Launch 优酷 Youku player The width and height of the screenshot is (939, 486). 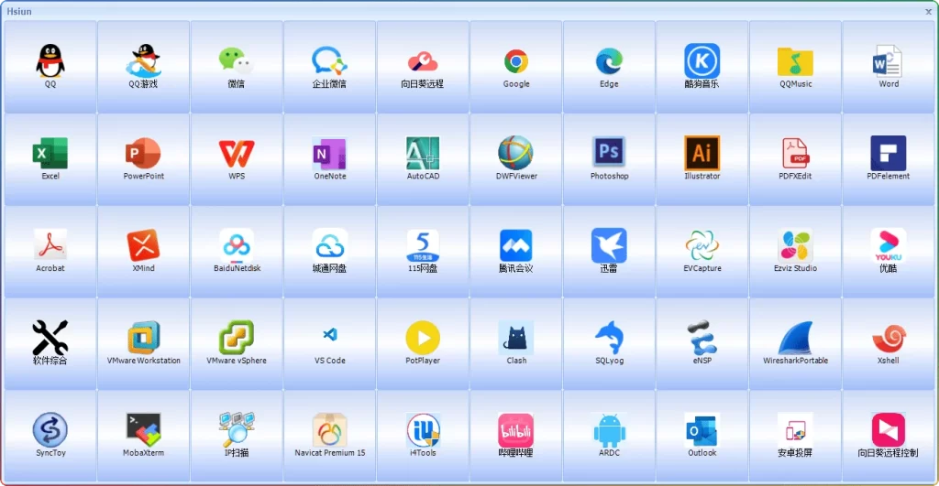click(x=888, y=251)
